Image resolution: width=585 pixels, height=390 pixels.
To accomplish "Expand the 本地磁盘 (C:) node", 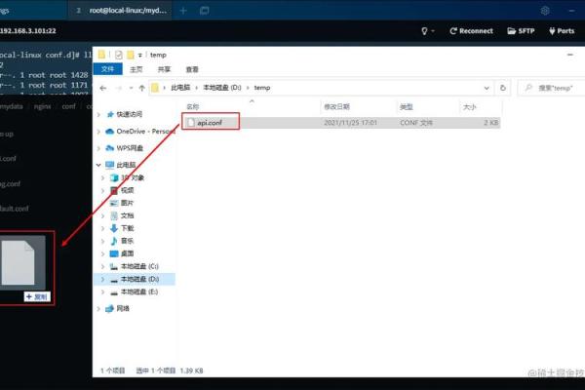I will 103,266.
